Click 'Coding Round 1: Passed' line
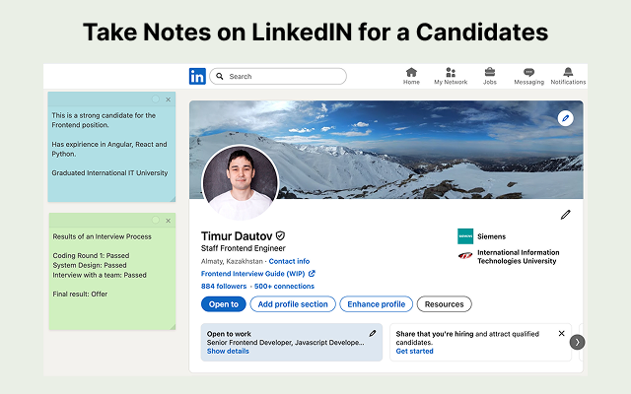Screen dimensions: 631x394 [x=91, y=256]
